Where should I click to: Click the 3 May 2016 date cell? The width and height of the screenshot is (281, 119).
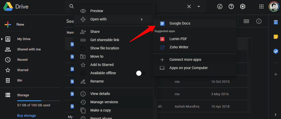pyautogui.click(x=220, y=94)
